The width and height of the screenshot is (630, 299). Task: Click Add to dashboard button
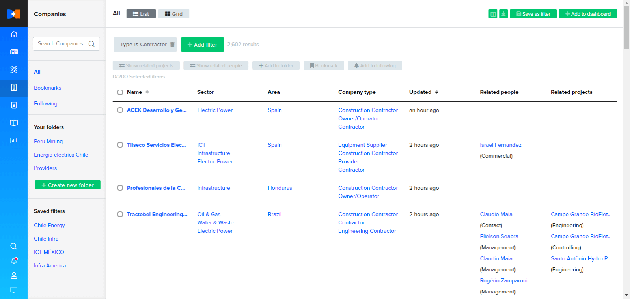pyautogui.click(x=588, y=14)
